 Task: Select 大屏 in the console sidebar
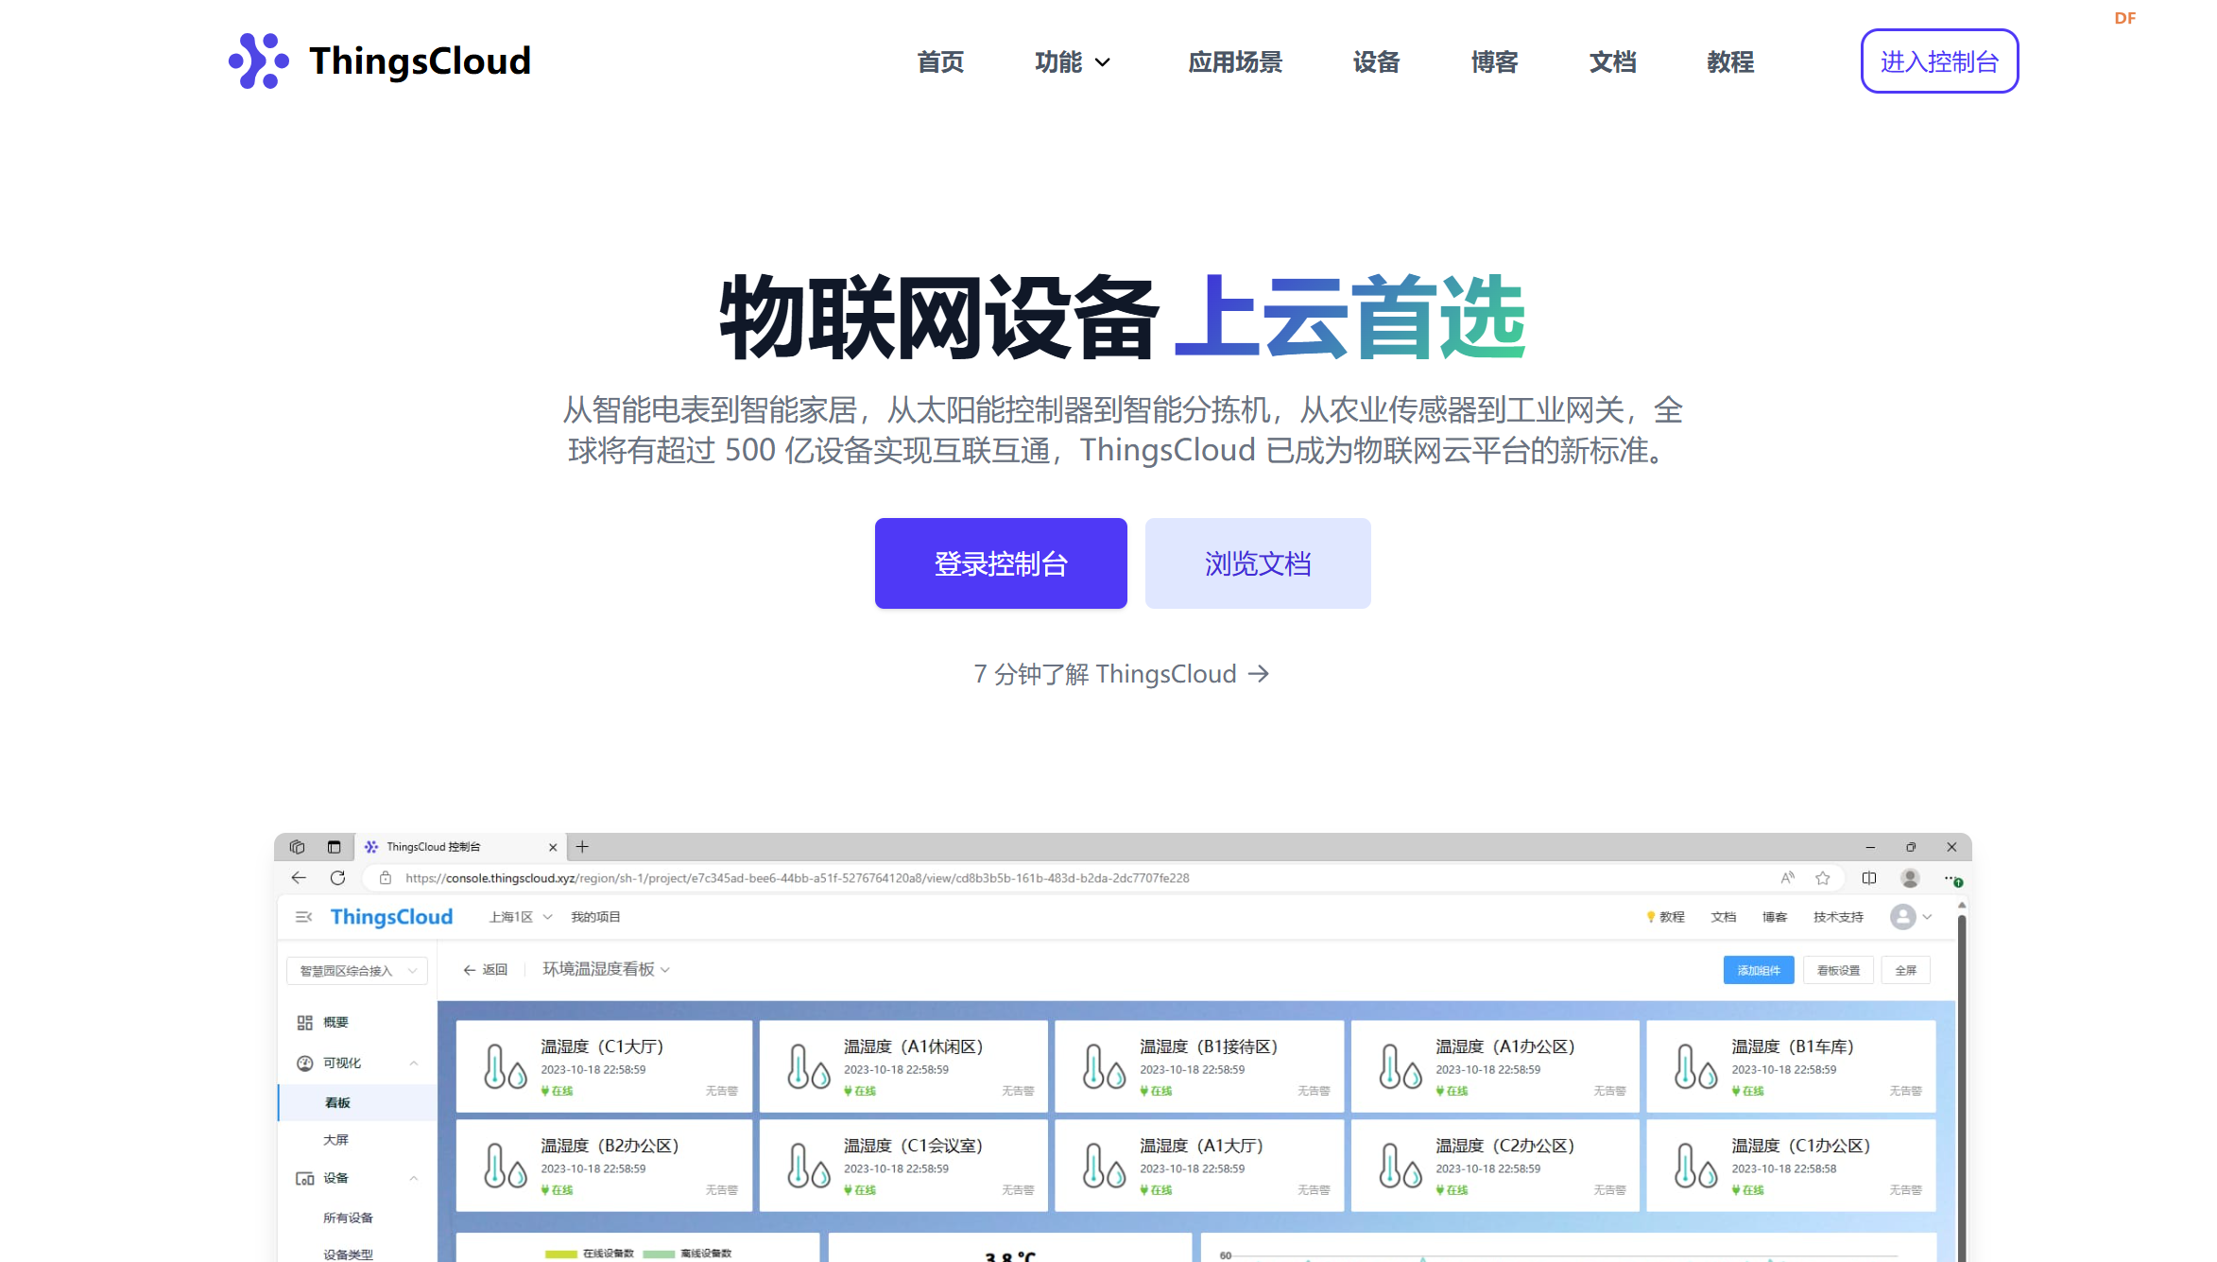[x=335, y=1140]
